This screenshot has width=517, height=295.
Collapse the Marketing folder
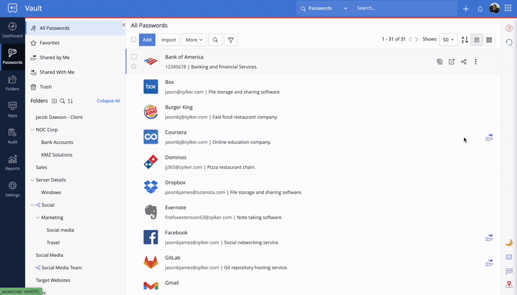37,218
